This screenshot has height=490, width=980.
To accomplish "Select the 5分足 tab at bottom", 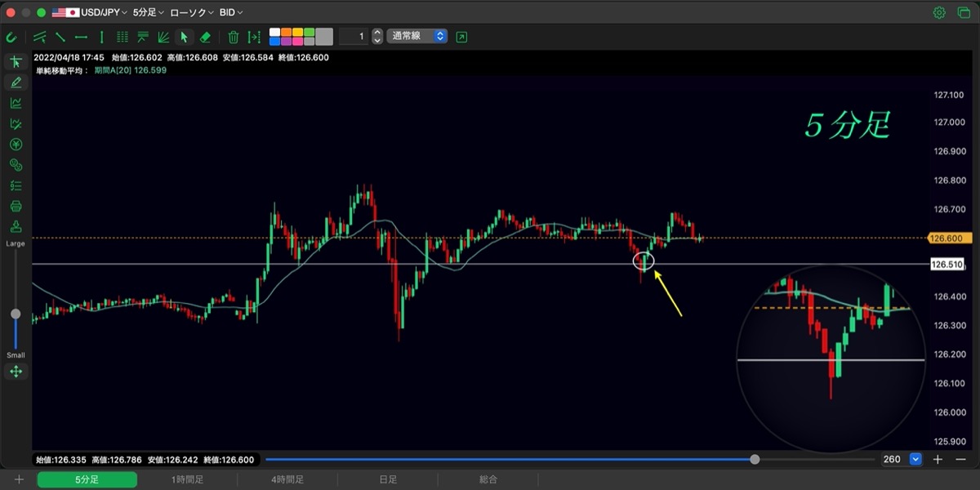I will (x=87, y=479).
